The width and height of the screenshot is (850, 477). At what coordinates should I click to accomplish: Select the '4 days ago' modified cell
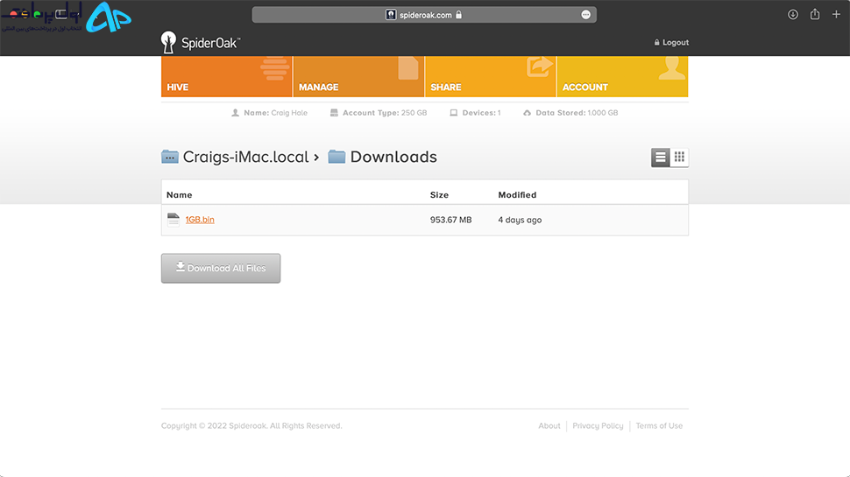click(x=520, y=220)
